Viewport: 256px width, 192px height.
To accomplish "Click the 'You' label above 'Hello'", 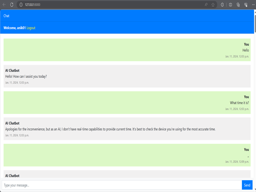I will [246, 44].
